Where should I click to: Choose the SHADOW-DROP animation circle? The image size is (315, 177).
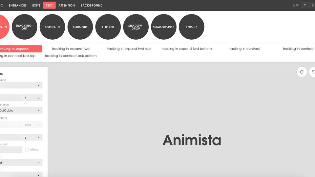click(136, 27)
